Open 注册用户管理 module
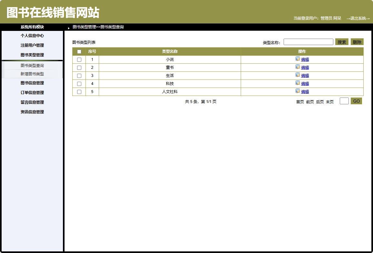The height and width of the screenshot is (253, 373). pyautogui.click(x=32, y=45)
